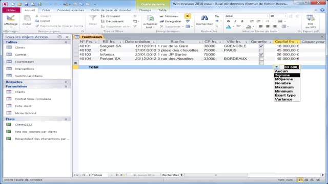The image size is (328, 184).
Task: Select Aucun in totals list
Action: [287, 71]
